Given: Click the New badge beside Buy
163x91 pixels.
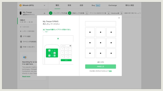Looking at the screenshot, I should pyautogui.click(x=98, y=5).
